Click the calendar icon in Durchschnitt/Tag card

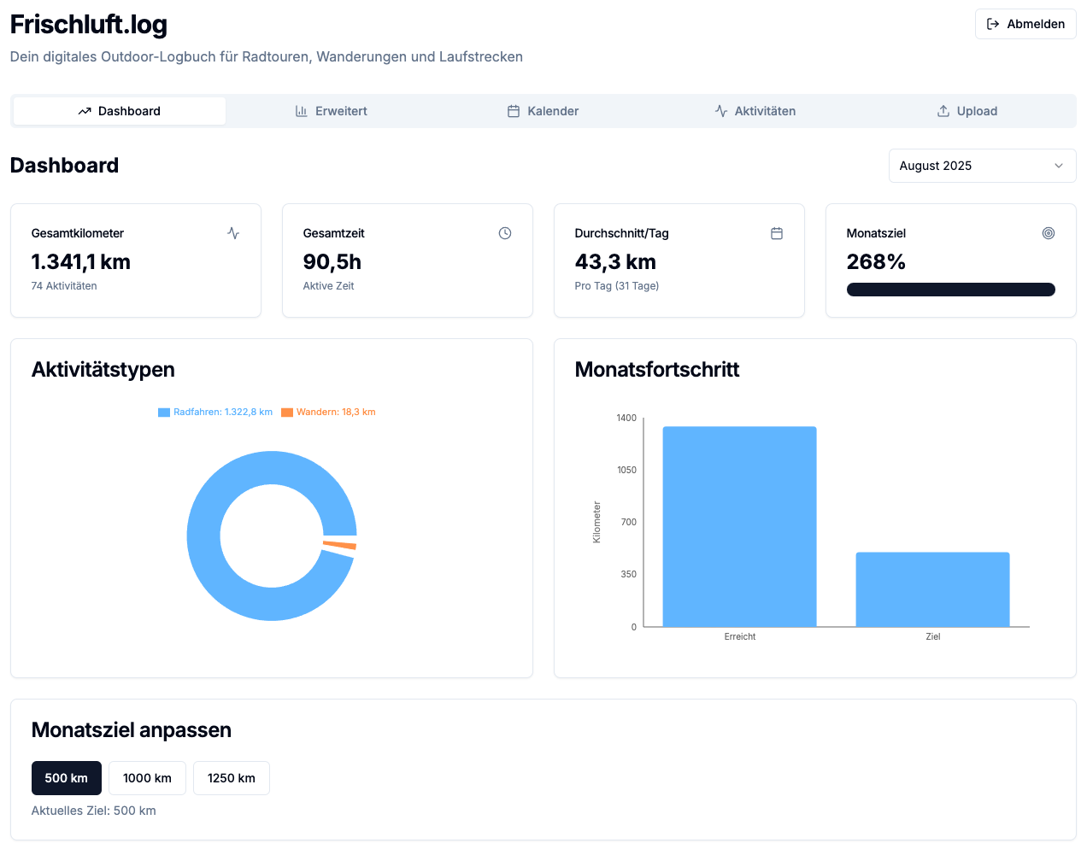[x=777, y=233]
